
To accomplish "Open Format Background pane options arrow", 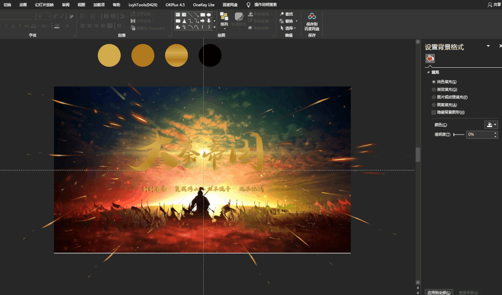I will click(488, 46).
